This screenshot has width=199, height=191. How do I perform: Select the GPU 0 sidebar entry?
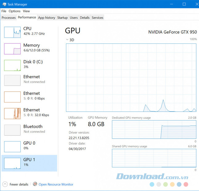tap(29, 147)
